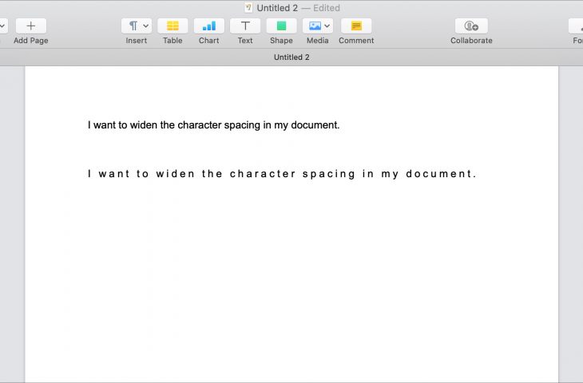Open the Insert paragraph-mark dropdown

tap(137, 26)
